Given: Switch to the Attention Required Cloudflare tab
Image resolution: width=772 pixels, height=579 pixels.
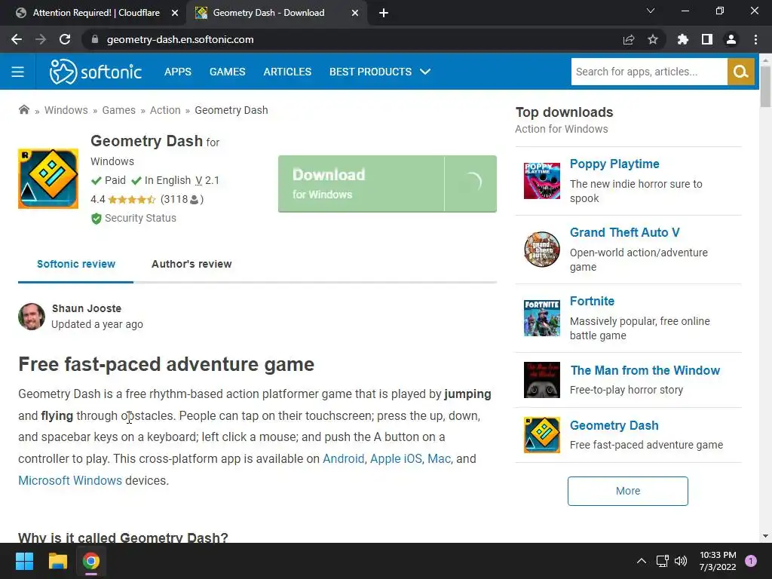Looking at the screenshot, I should pos(96,13).
